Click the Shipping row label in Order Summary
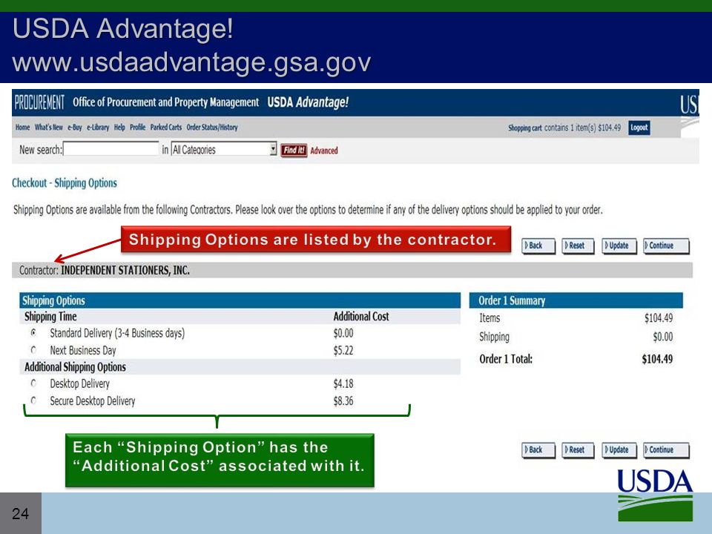 [x=494, y=337]
